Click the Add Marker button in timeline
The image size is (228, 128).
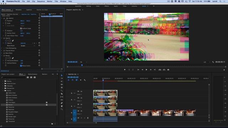tap(81, 80)
